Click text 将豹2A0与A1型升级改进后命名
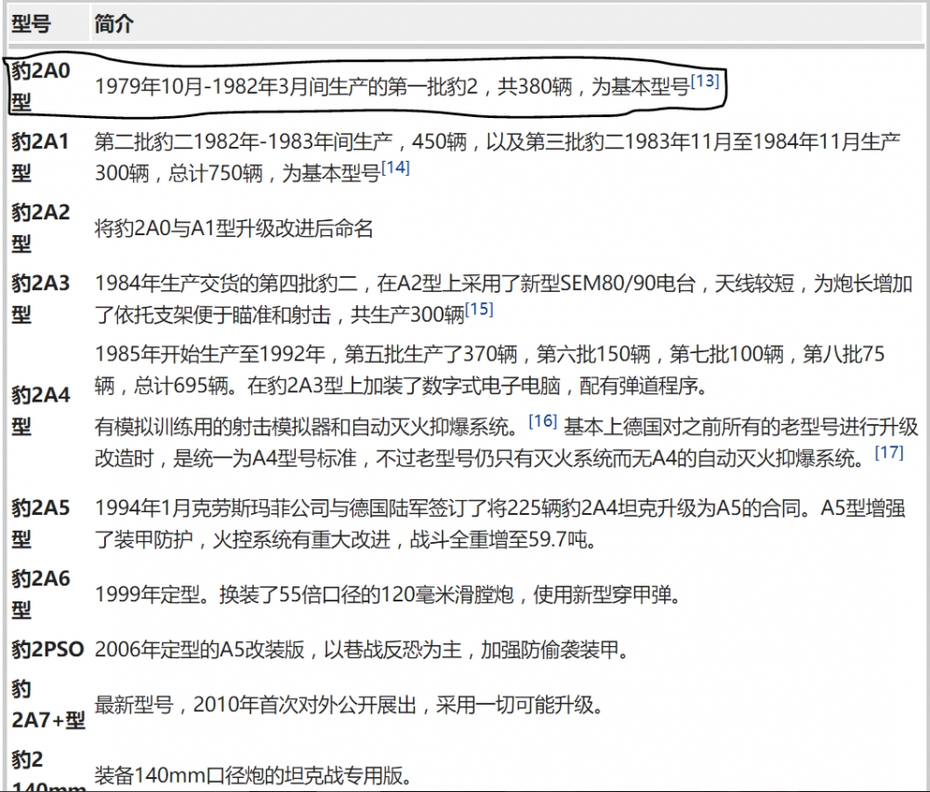 tap(233, 229)
